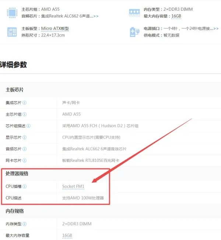This screenshot has width=221, height=240.
Task: Select the text CPU内置显示芯片(需要CPU支持)
Action: 91,137
